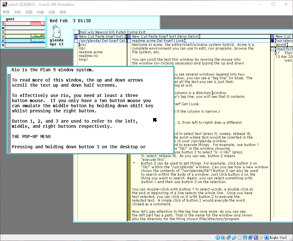Viewport: 293px width, 241px height.
Task: Click the video recording status icon
Action: tap(250, 238)
